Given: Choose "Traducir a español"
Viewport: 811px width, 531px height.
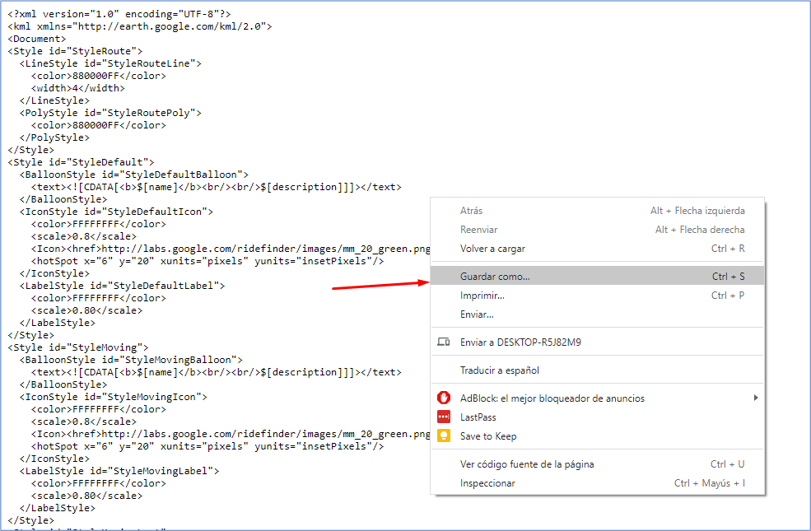Looking at the screenshot, I should (x=500, y=370).
